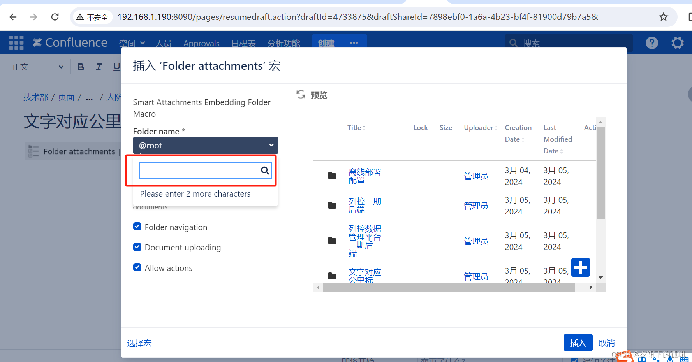
Task: Open the 人员 people menu
Action: [164, 43]
